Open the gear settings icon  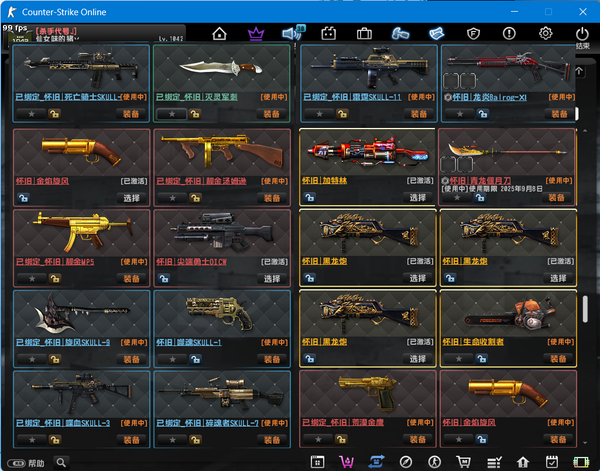click(546, 34)
